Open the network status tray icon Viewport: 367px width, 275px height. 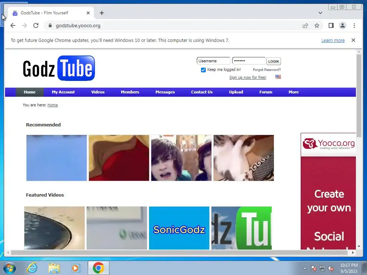(x=322, y=268)
